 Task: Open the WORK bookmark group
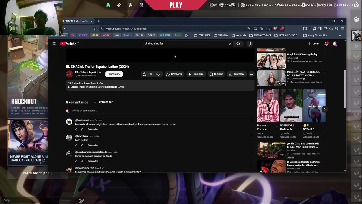[106, 35]
